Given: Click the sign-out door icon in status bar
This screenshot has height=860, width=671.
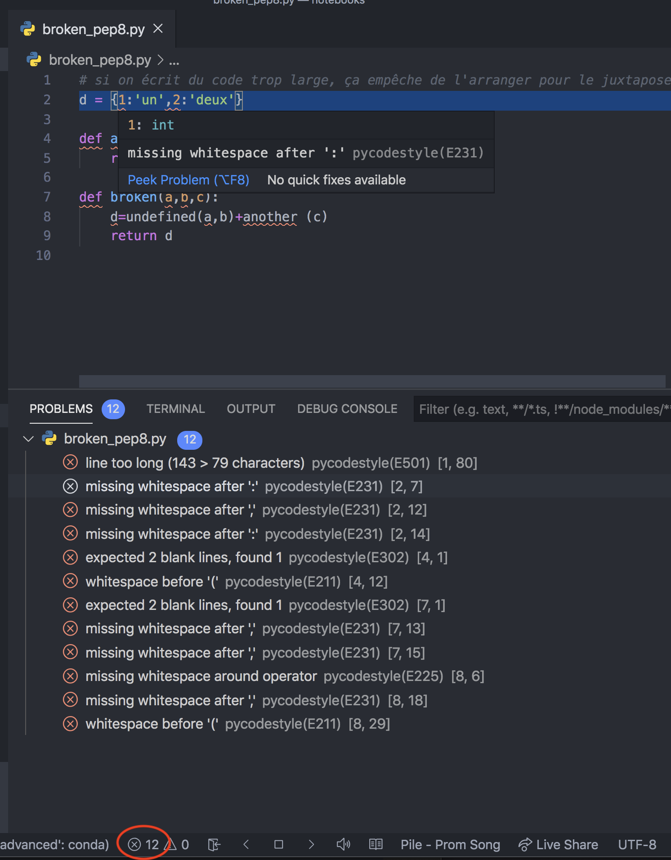Looking at the screenshot, I should (214, 845).
